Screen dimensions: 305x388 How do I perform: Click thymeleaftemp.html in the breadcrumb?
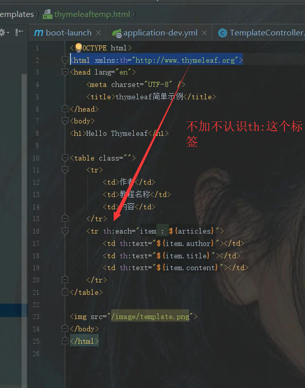tap(92, 14)
